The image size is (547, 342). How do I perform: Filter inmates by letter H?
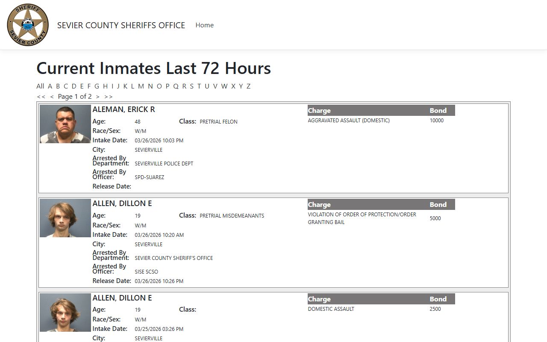point(105,86)
